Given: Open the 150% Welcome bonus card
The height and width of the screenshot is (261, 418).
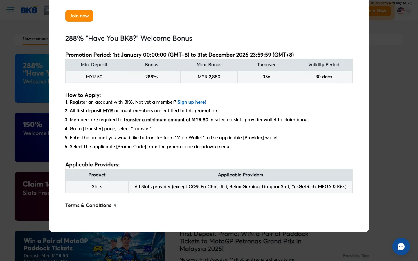Looking at the screenshot, I should (32, 137).
